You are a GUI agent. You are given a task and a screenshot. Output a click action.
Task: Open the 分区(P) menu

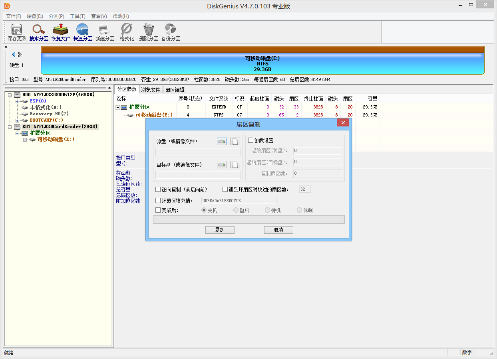point(56,16)
